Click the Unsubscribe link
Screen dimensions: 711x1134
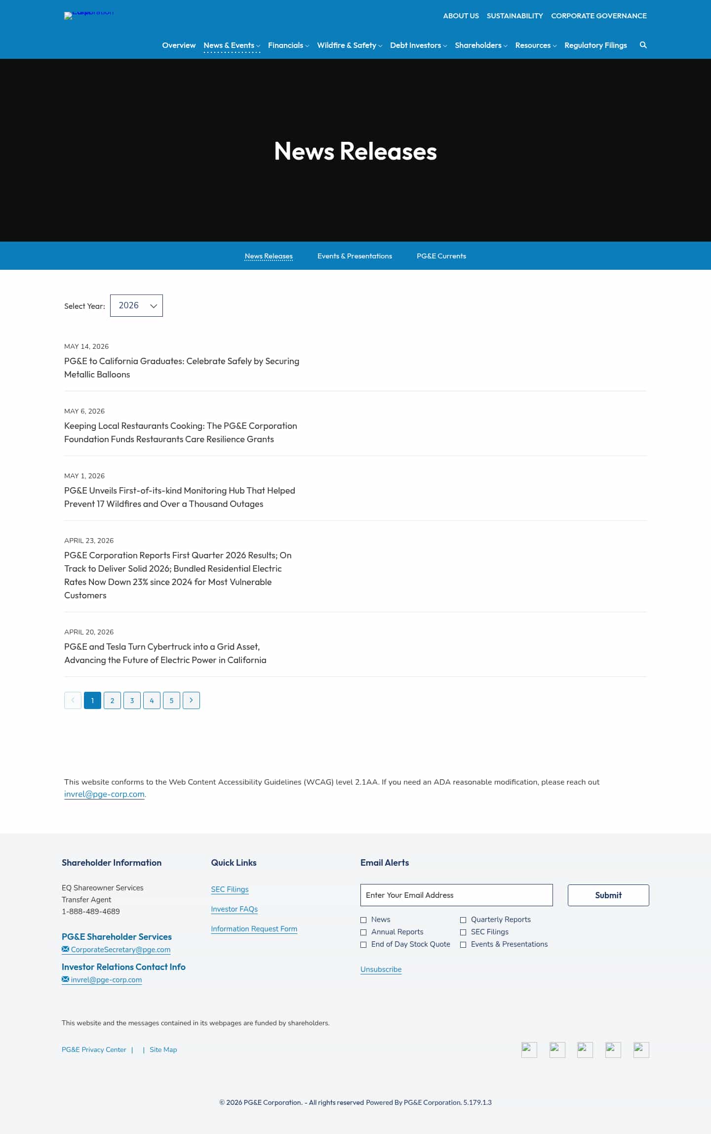coord(381,969)
